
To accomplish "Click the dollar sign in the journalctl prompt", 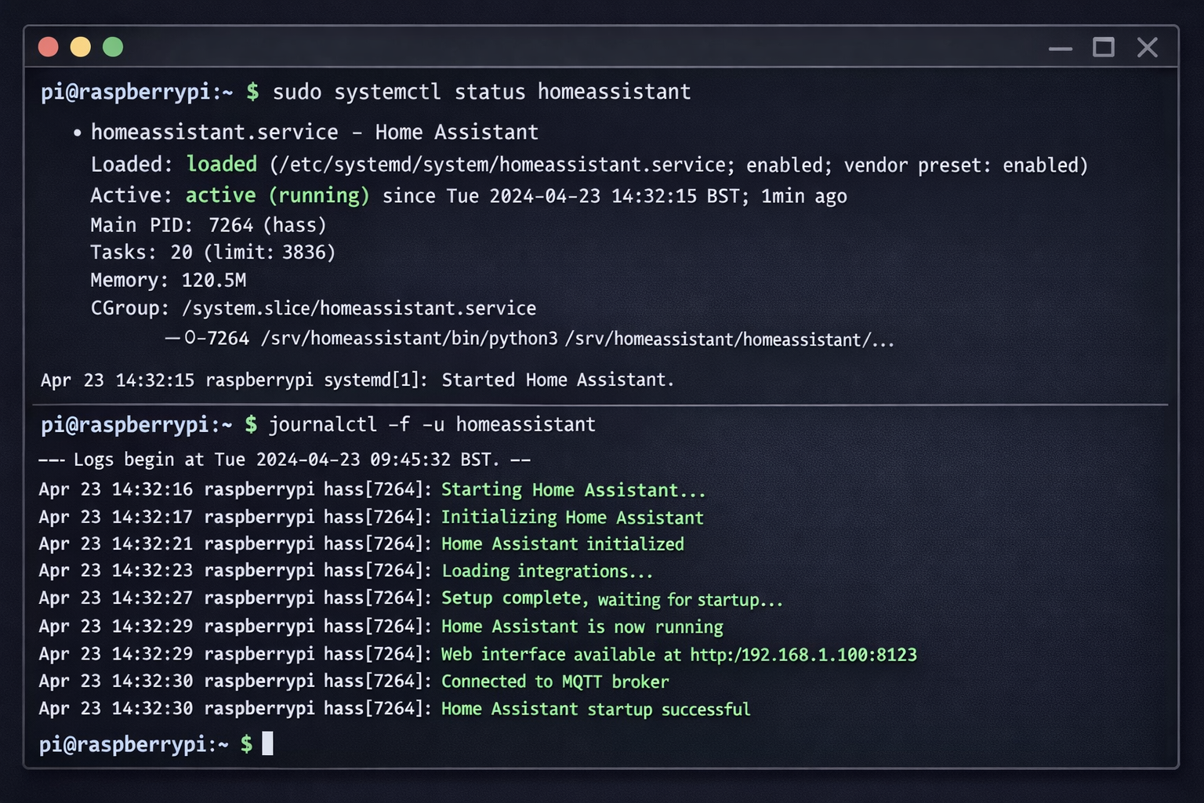I will (252, 424).
